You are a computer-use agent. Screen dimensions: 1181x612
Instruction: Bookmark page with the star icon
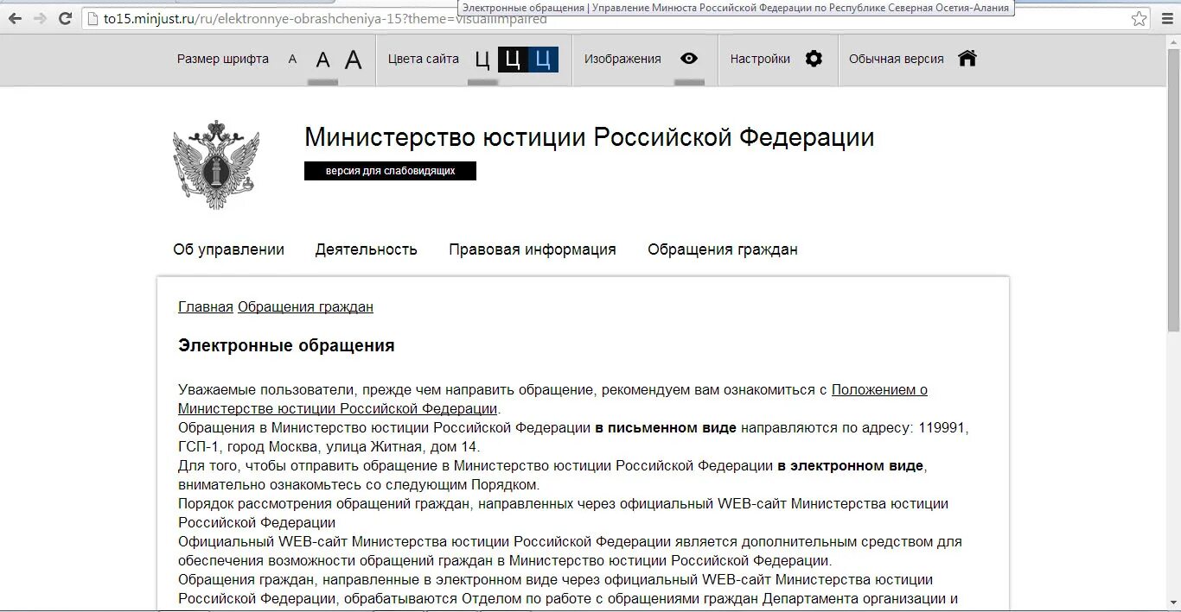pyautogui.click(x=1140, y=18)
